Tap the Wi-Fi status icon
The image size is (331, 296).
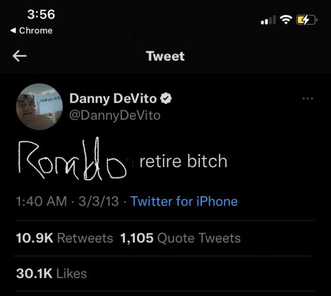pos(286,20)
